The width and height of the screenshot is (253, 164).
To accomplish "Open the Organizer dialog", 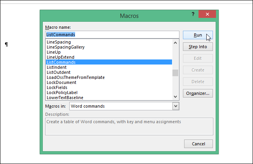I will 198,93.
